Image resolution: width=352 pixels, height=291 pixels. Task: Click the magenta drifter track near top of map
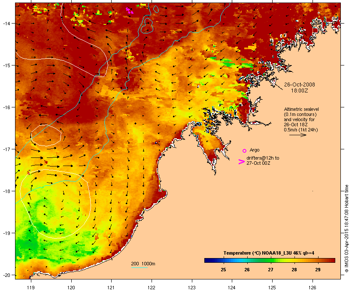[x=129, y=10]
